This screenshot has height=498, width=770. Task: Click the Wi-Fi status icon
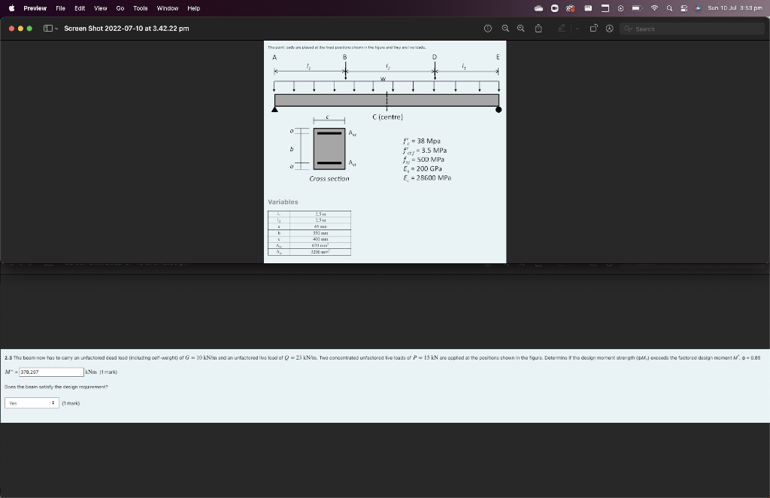[655, 8]
